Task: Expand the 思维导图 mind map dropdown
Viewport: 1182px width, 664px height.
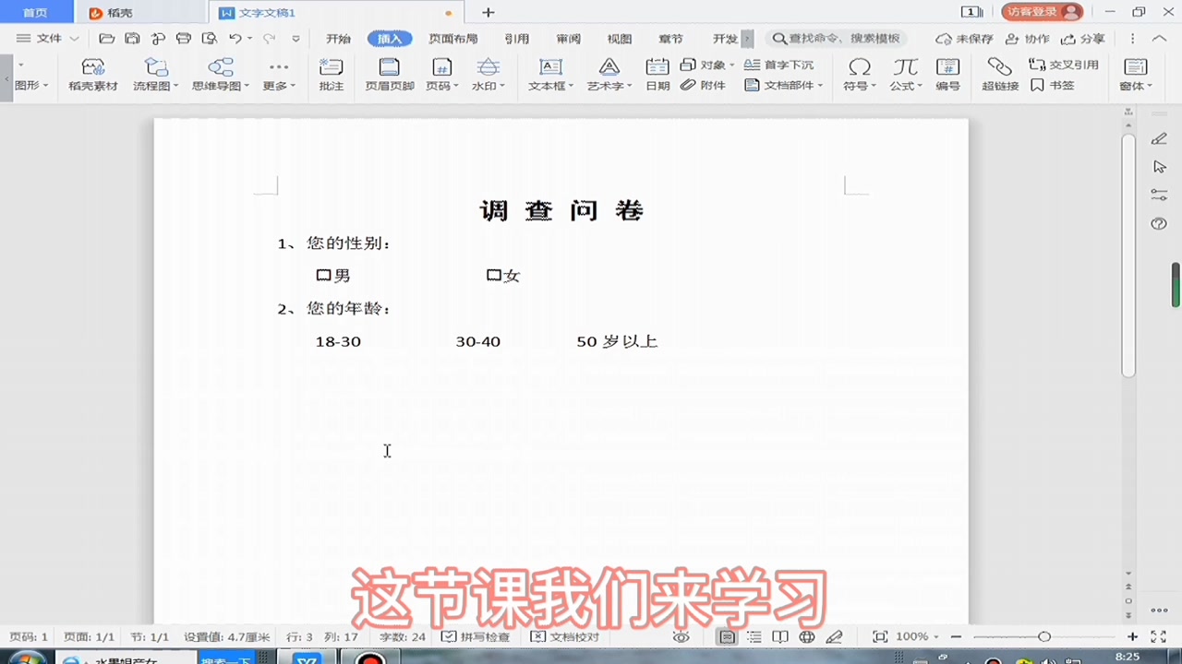Action: coord(246,86)
